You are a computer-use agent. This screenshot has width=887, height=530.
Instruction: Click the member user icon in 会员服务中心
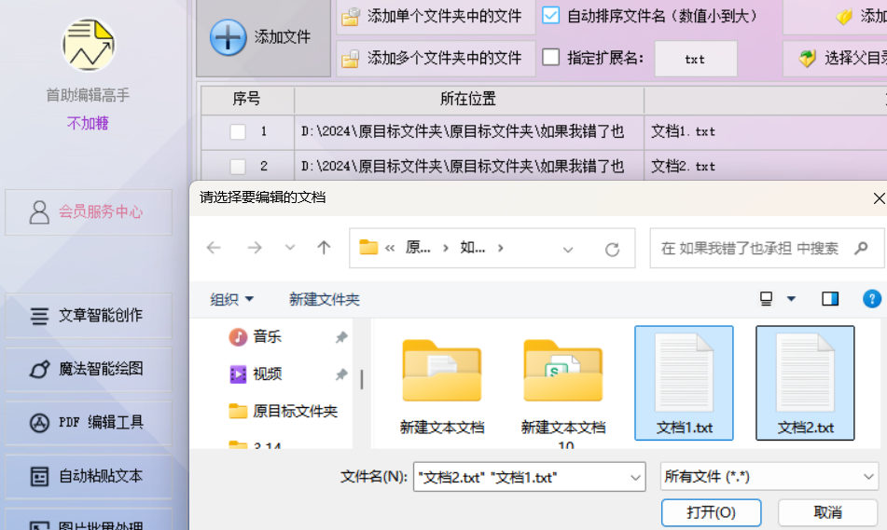(39, 212)
